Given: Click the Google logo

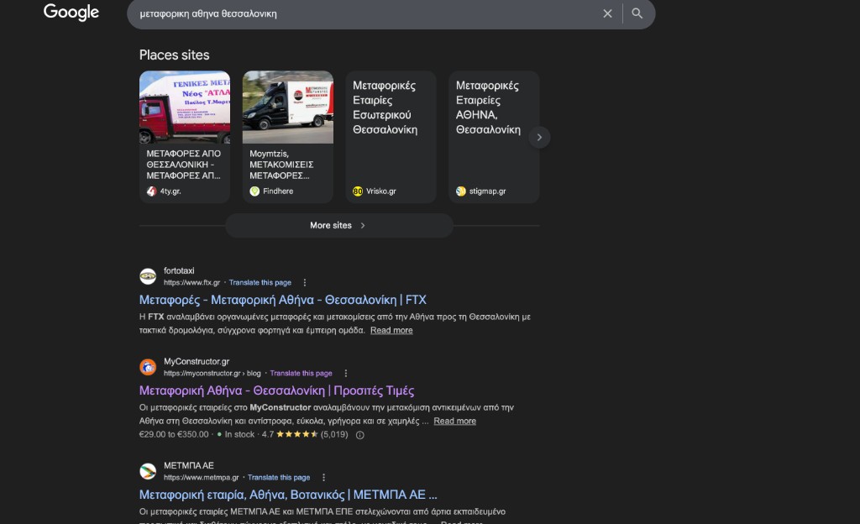Looking at the screenshot, I should [x=71, y=13].
